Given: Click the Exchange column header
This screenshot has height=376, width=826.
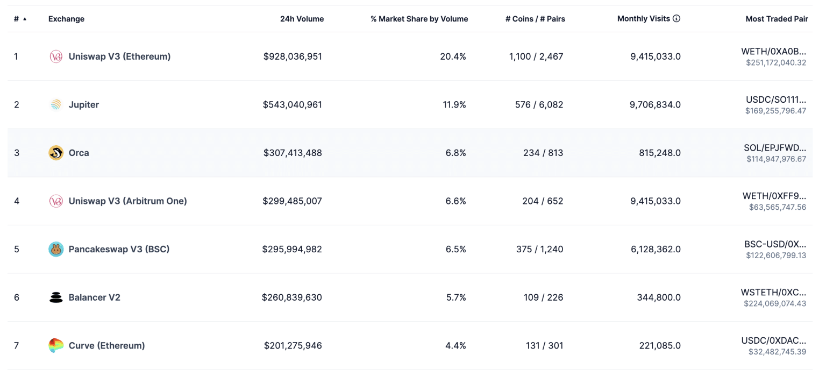Looking at the screenshot, I should 66,19.
